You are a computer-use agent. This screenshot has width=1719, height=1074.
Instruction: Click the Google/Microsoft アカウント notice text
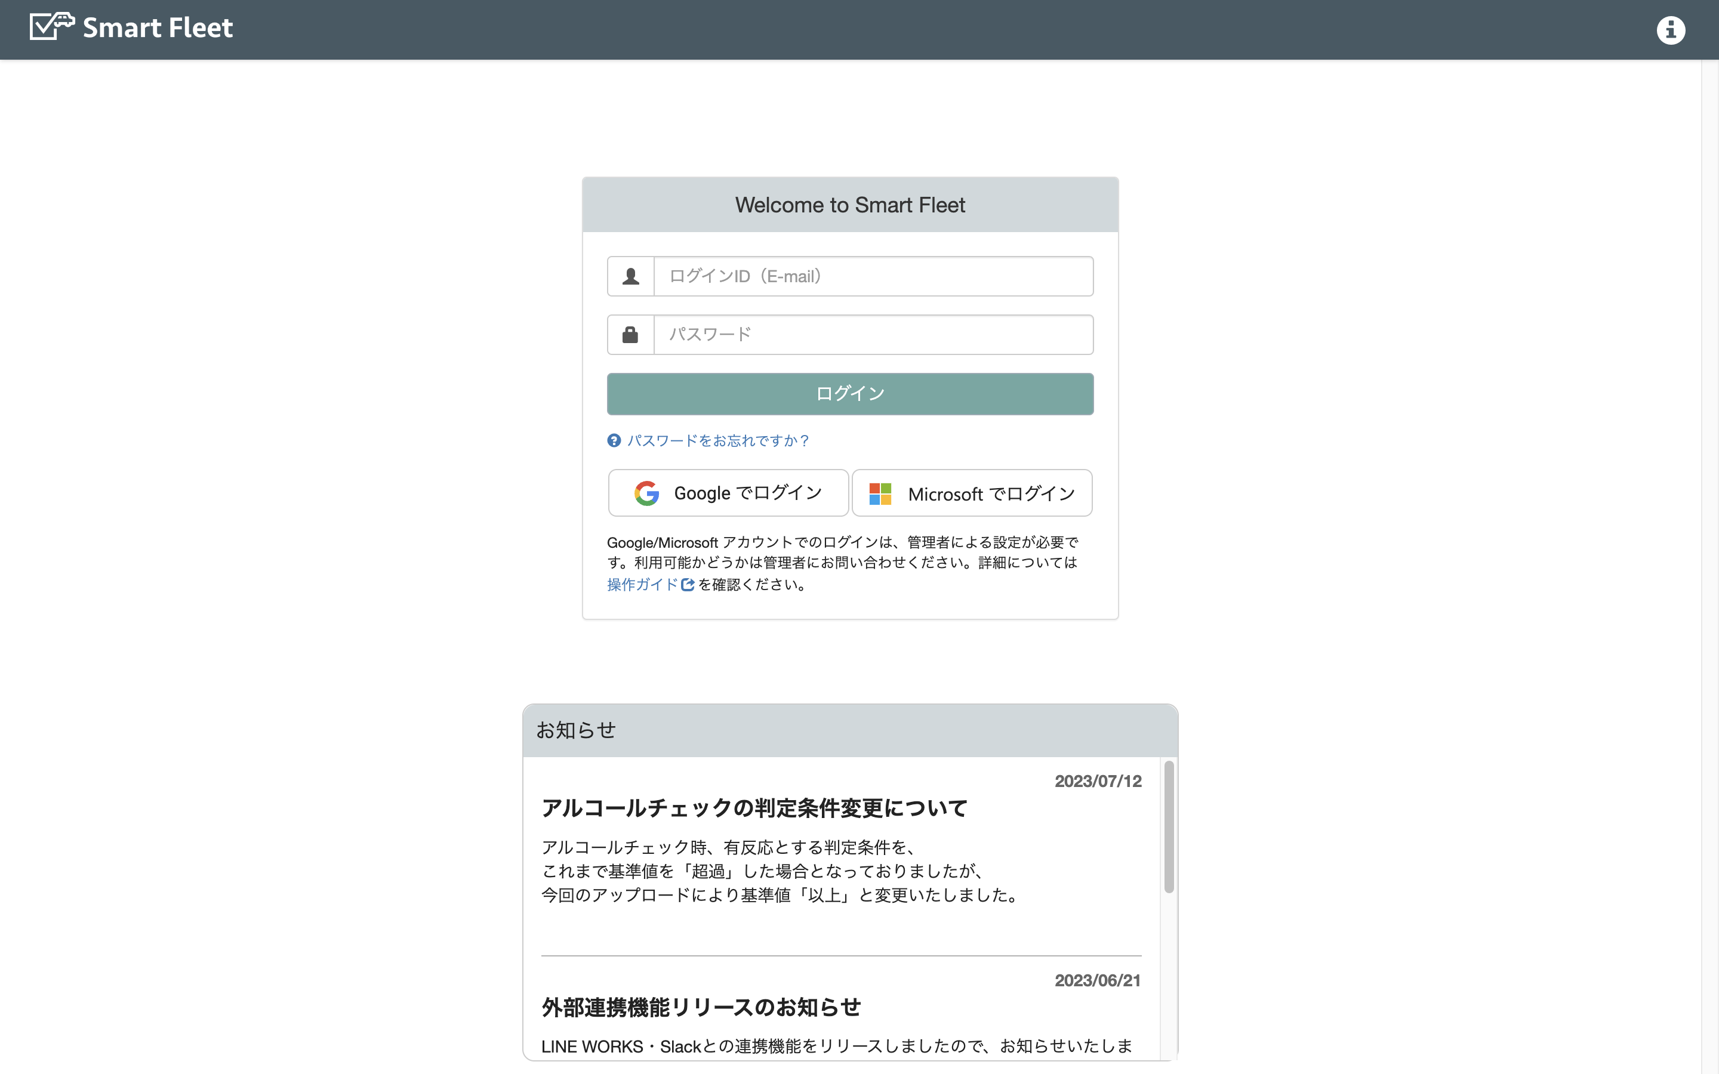842,563
